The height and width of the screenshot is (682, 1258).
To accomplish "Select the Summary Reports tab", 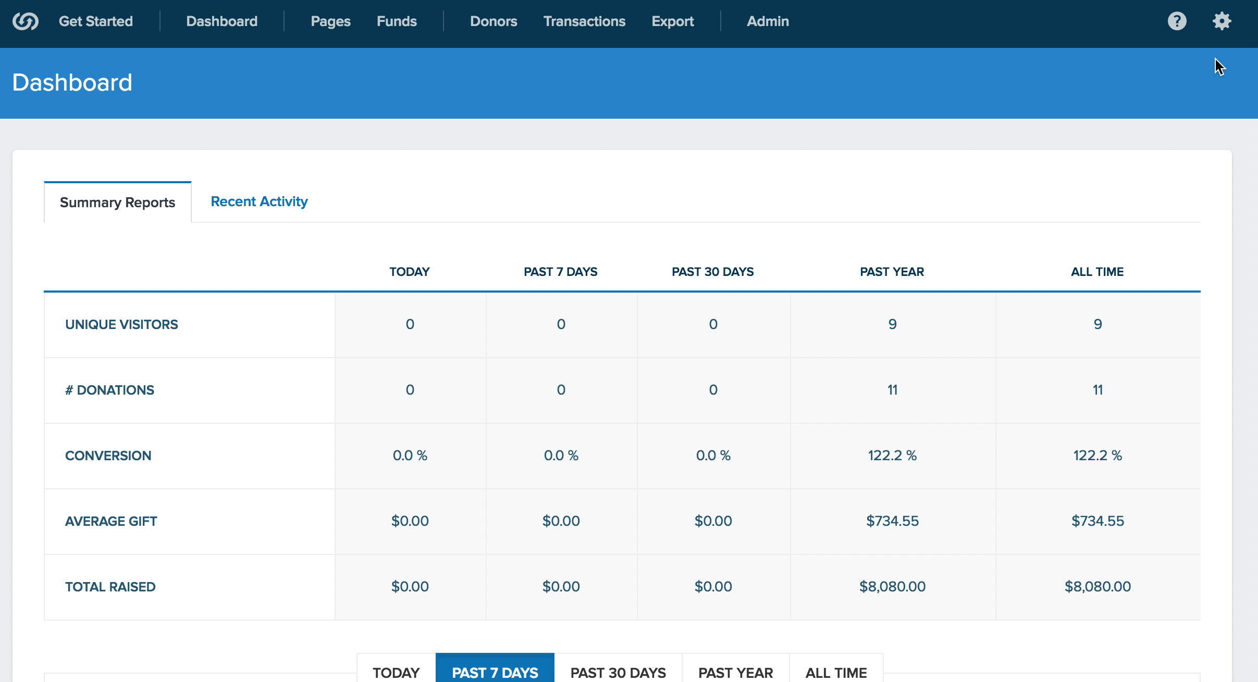I will pyautogui.click(x=117, y=203).
